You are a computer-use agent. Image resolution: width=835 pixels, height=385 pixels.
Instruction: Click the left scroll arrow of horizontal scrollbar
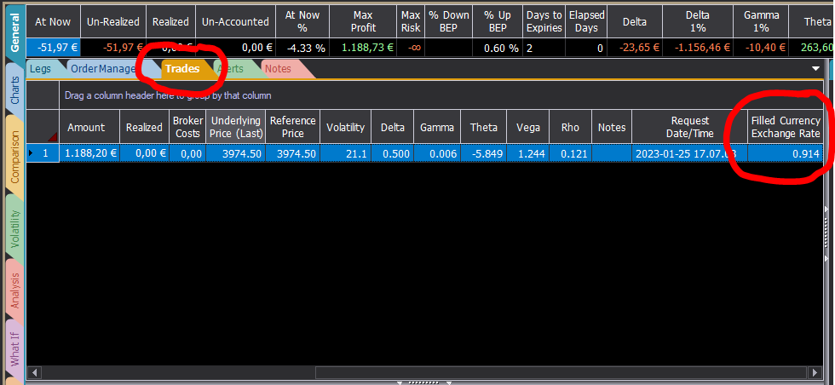point(34,371)
